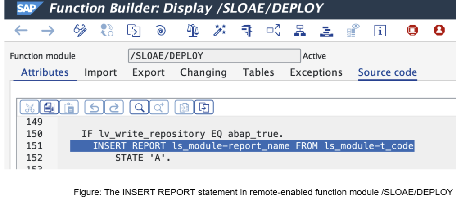
Task: Click the 'IF lv_write_repository EQ abap_true.' line
Action: click(182, 134)
